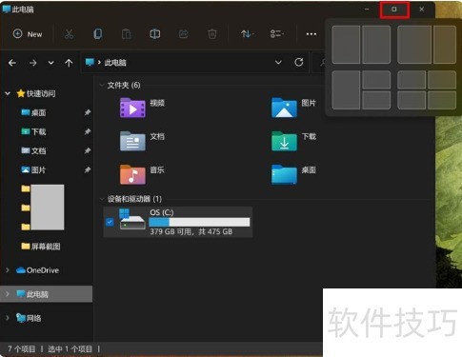Open the Sort options menu
462x357 pixels.
tap(247, 34)
